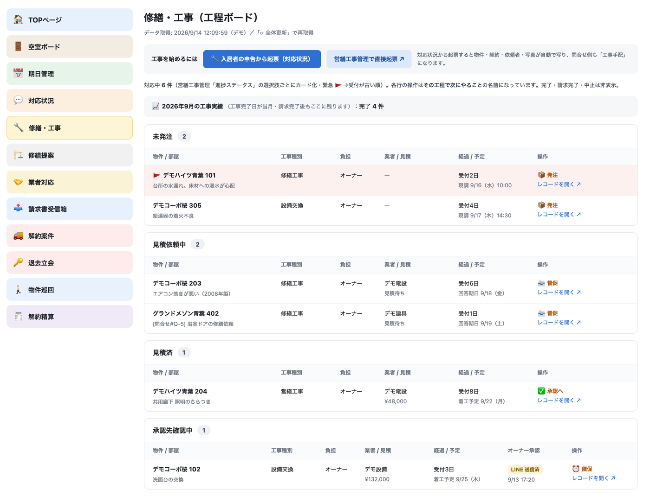This screenshot has height=496, width=650.
Task: Click the estimate amount ¥48,000
Action: click(x=396, y=401)
